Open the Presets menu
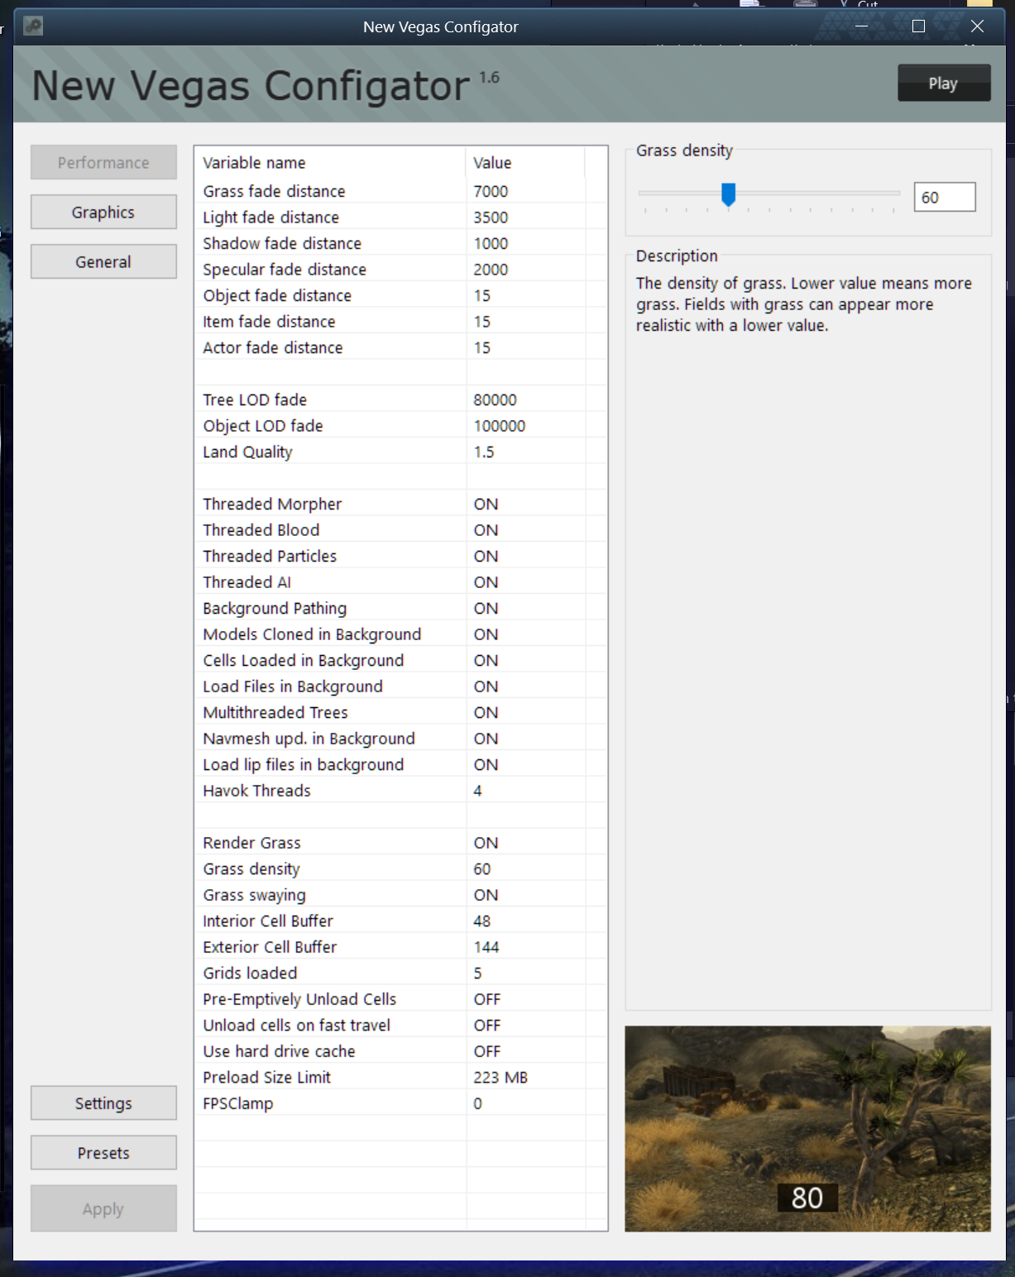Viewport: 1015px width, 1277px height. 103,1153
